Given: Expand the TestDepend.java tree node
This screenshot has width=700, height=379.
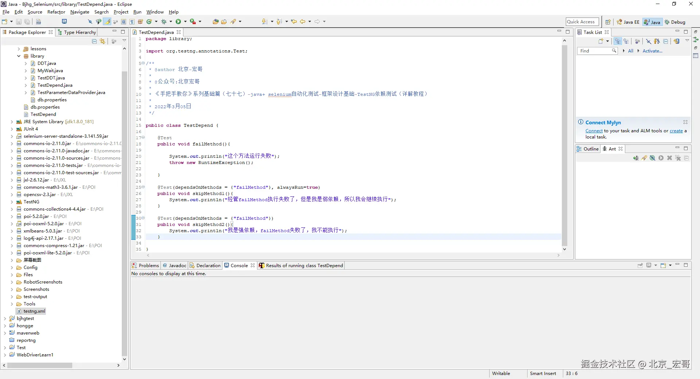Looking at the screenshot, I should 26,85.
